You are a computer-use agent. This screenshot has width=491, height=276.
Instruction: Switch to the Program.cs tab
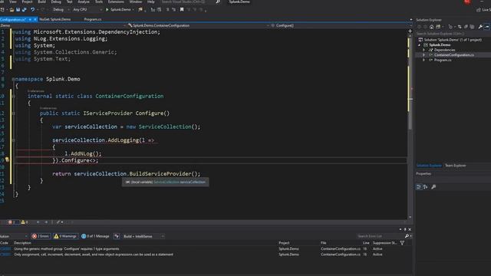tap(93, 19)
